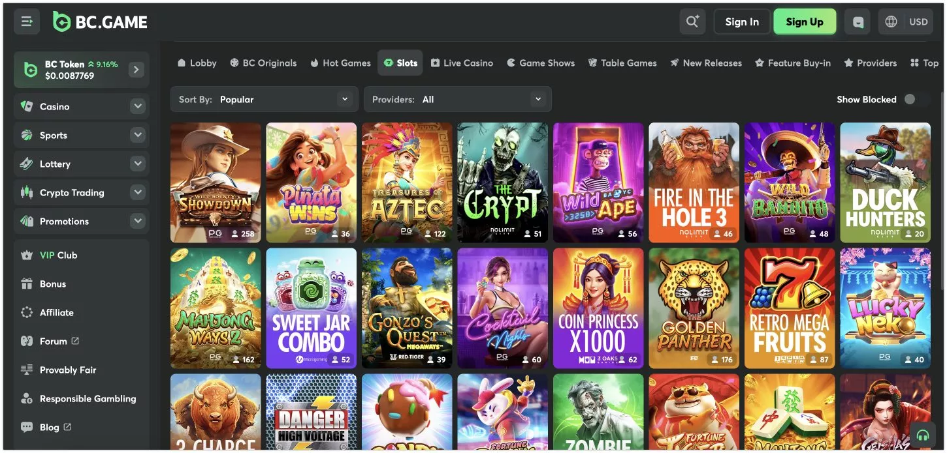947x453 pixels.
Task: Launch The Crypt slot game
Action: point(503,183)
